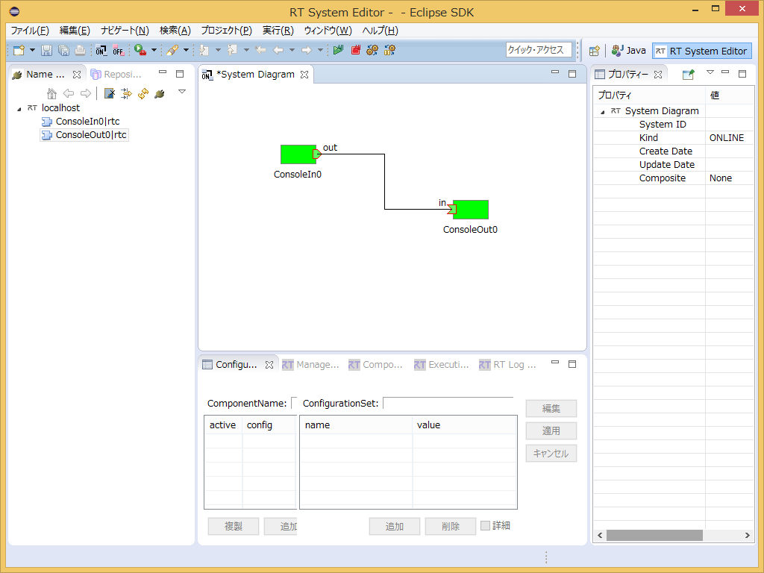Click the out port of ConsoleIn0
764x573 pixels.
(x=316, y=154)
